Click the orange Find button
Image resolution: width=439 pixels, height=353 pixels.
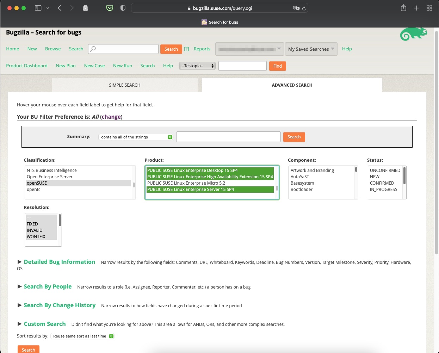coord(277,66)
